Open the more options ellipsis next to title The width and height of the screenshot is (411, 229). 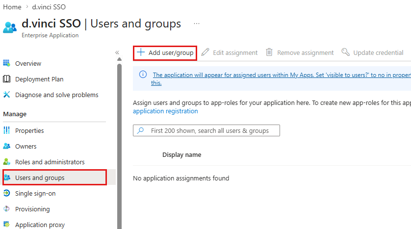[x=197, y=24]
